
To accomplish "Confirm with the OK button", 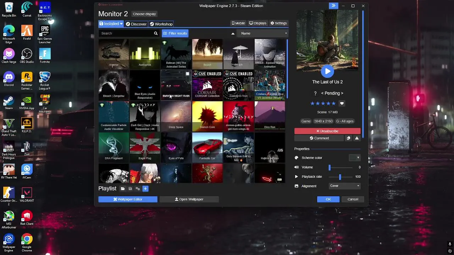I will coord(328,199).
